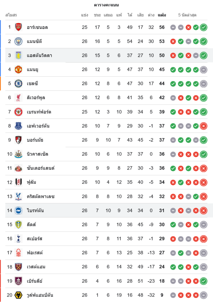213x306 pixels.
Task: Open the แมนยู team link
Action: [32, 69]
